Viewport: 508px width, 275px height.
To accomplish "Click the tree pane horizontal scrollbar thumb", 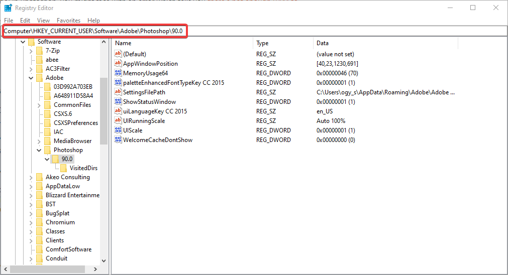I will click(x=47, y=269).
